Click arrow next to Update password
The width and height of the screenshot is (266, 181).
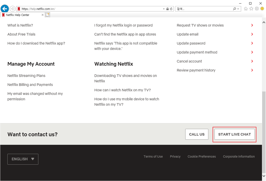(252, 43)
